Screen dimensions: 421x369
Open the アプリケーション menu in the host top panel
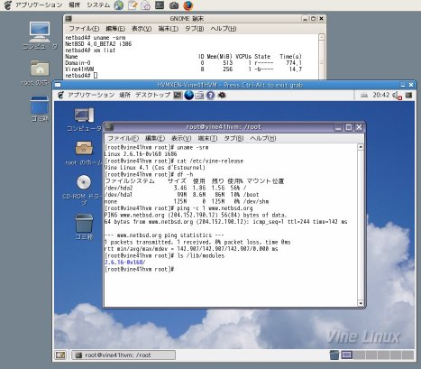tap(39, 5)
